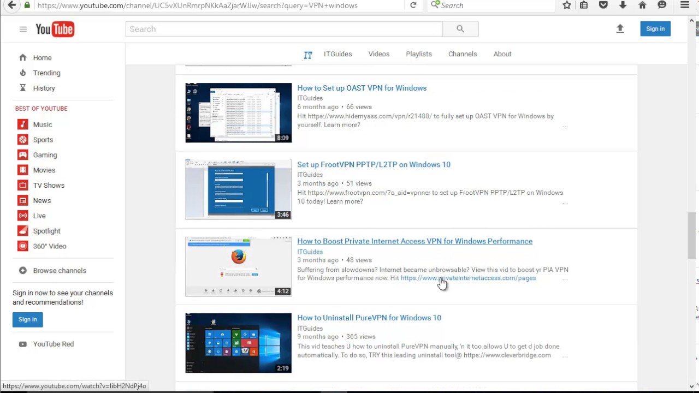Click the Spotlight icon in sidebar
This screenshot has height=393, width=699.
pos(23,231)
